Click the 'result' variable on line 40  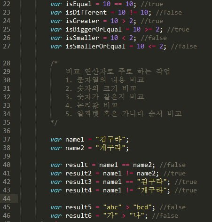tap(77, 165)
